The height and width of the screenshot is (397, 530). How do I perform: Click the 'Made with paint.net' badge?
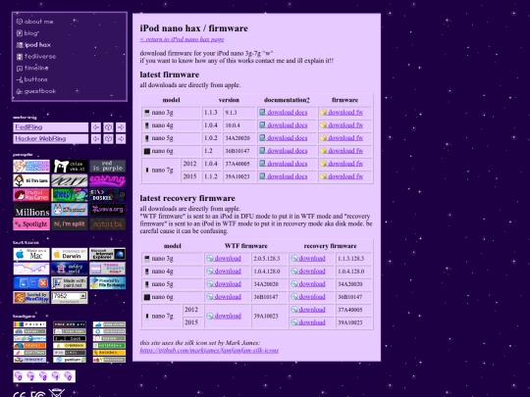click(x=70, y=283)
